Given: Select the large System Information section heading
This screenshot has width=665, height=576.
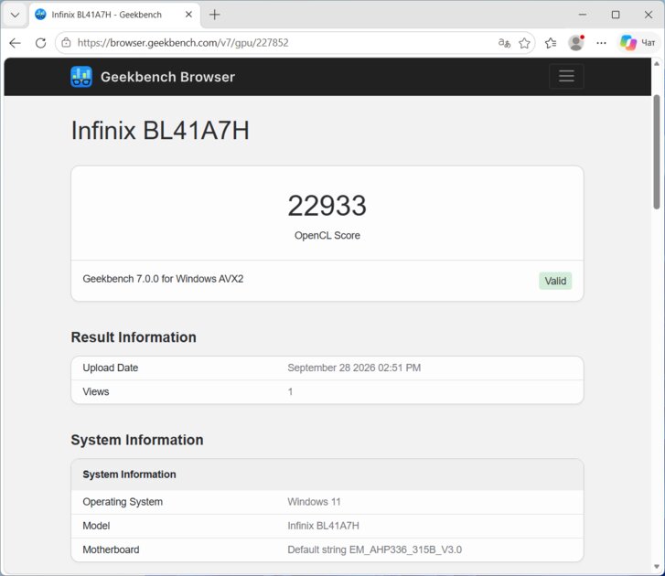Looking at the screenshot, I should click(x=137, y=440).
